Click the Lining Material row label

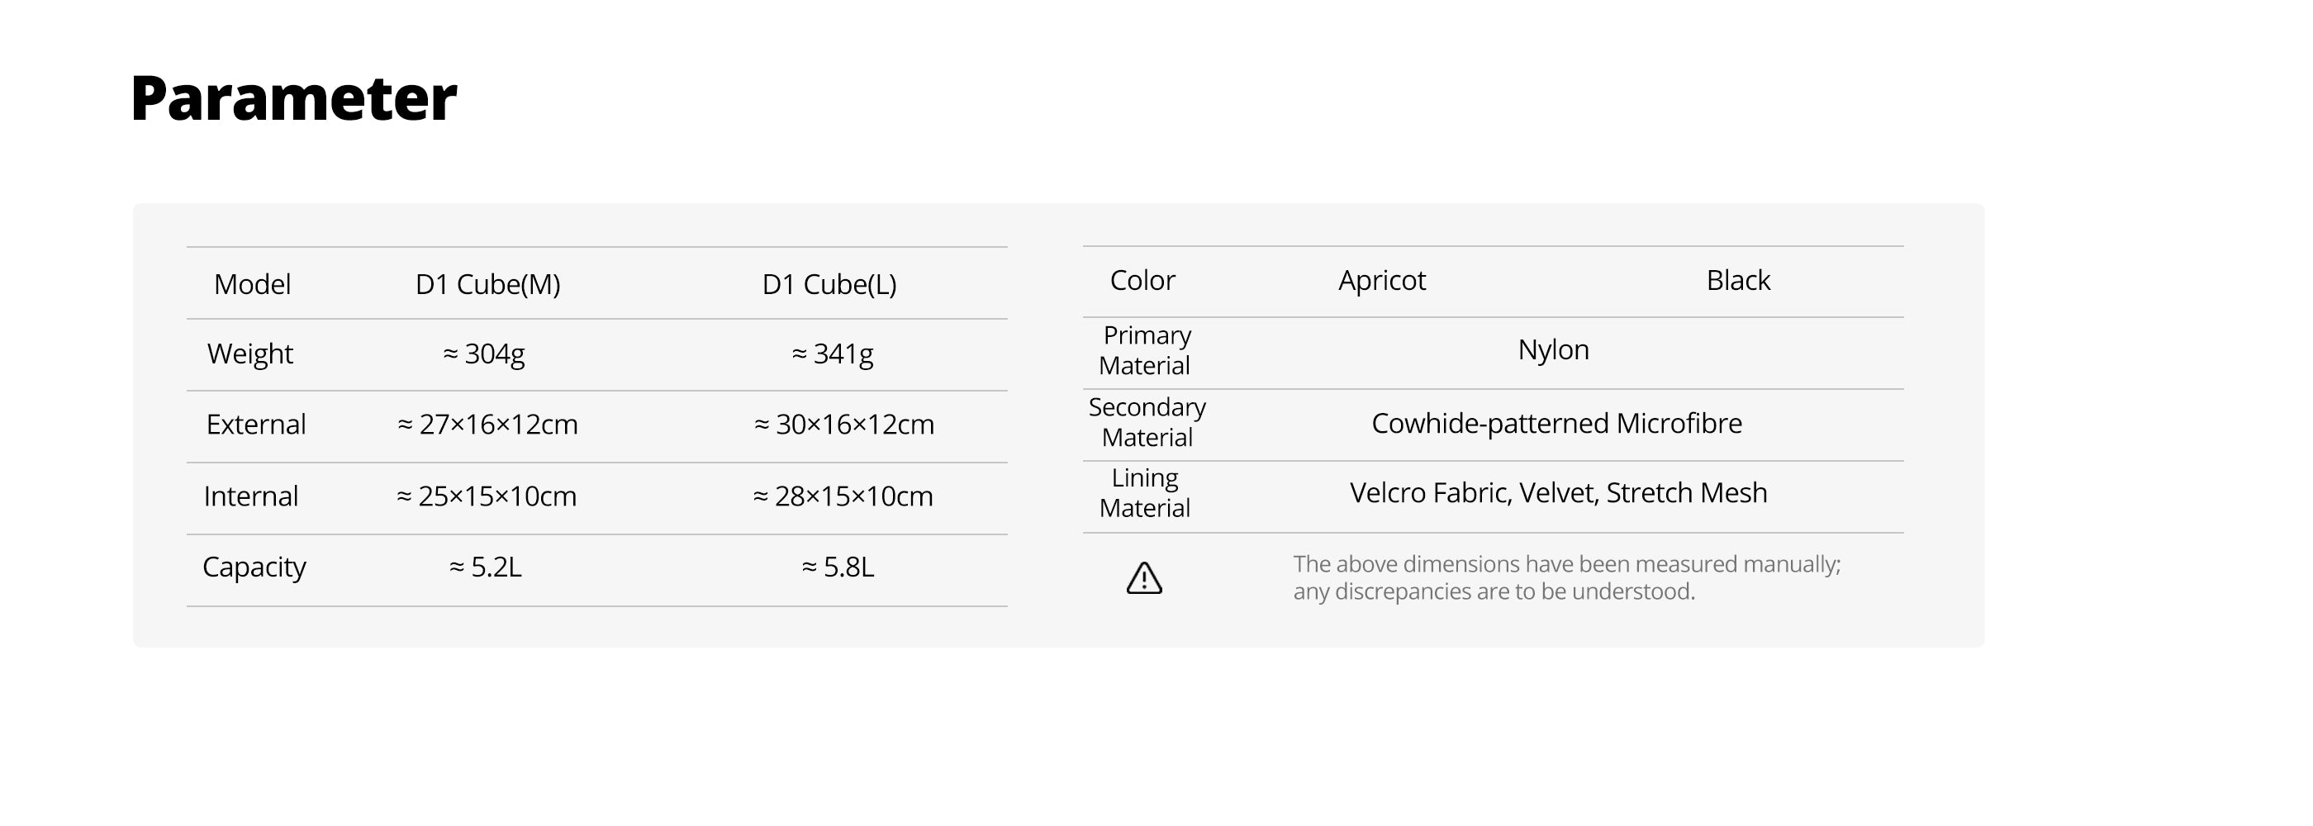[x=1145, y=493]
